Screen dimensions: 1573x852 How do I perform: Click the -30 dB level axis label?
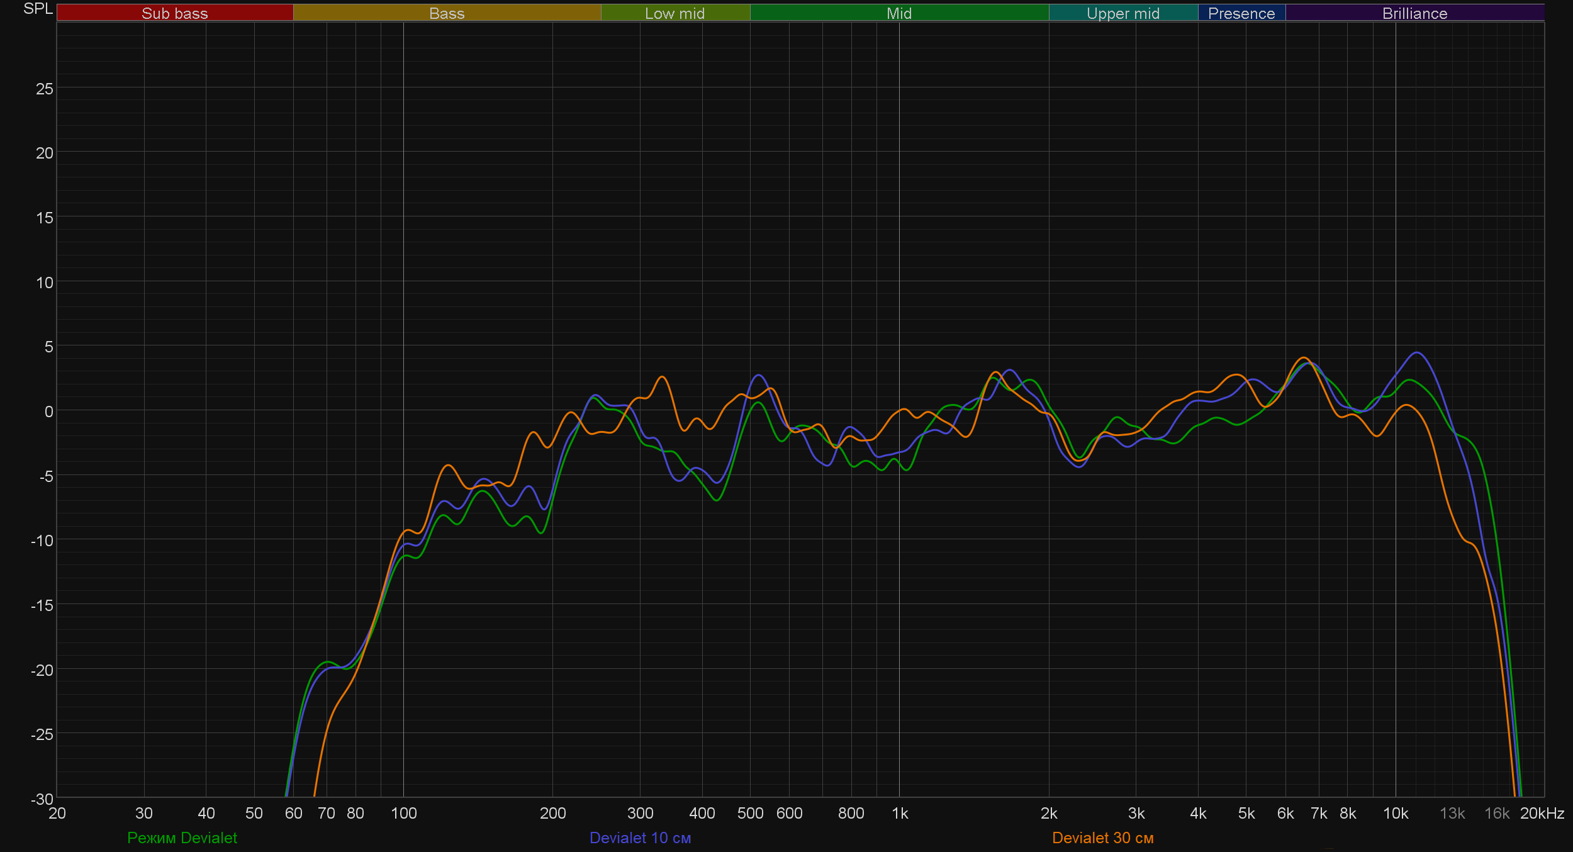point(42,799)
